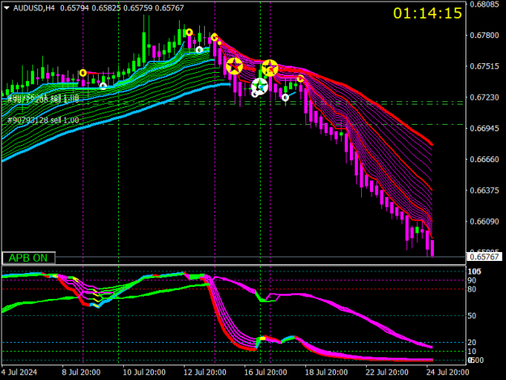Click the 10 Jul 20:00 time label
The height and width of the screenshot is (380, 506).
[x=144, y=372]
